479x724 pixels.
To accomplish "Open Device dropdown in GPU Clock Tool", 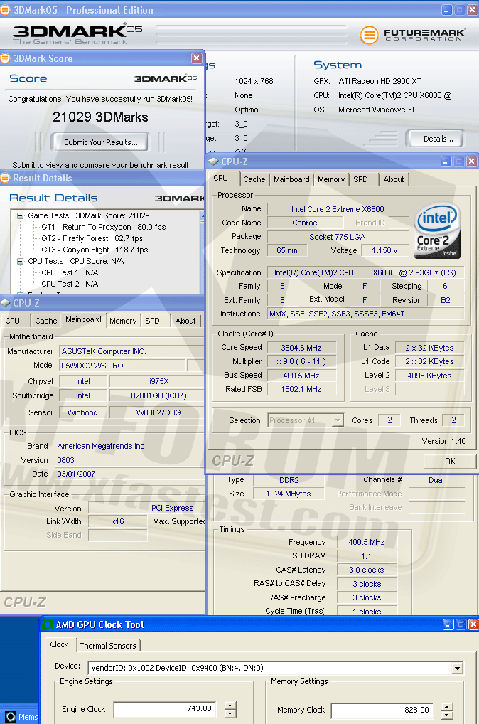I will [457, 668].
